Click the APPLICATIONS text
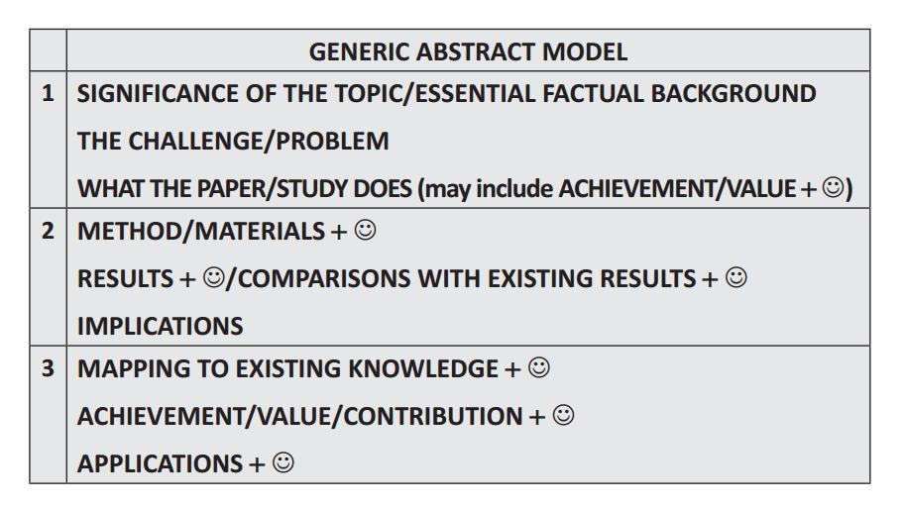903x508 pixels. (x=161, y=463)
